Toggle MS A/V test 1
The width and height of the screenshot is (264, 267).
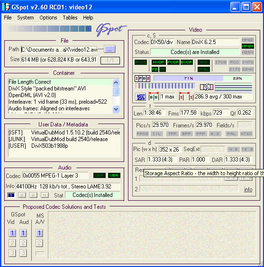pos(39,233)
